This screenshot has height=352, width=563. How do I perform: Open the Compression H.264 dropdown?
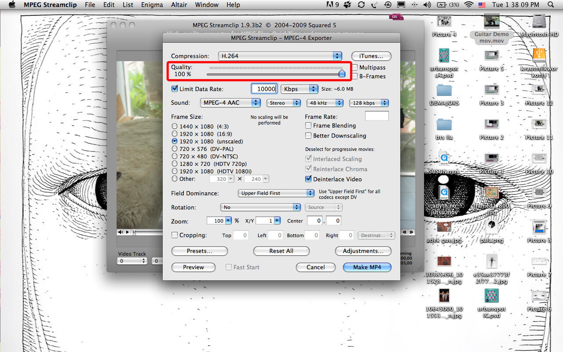pos(280,56)
